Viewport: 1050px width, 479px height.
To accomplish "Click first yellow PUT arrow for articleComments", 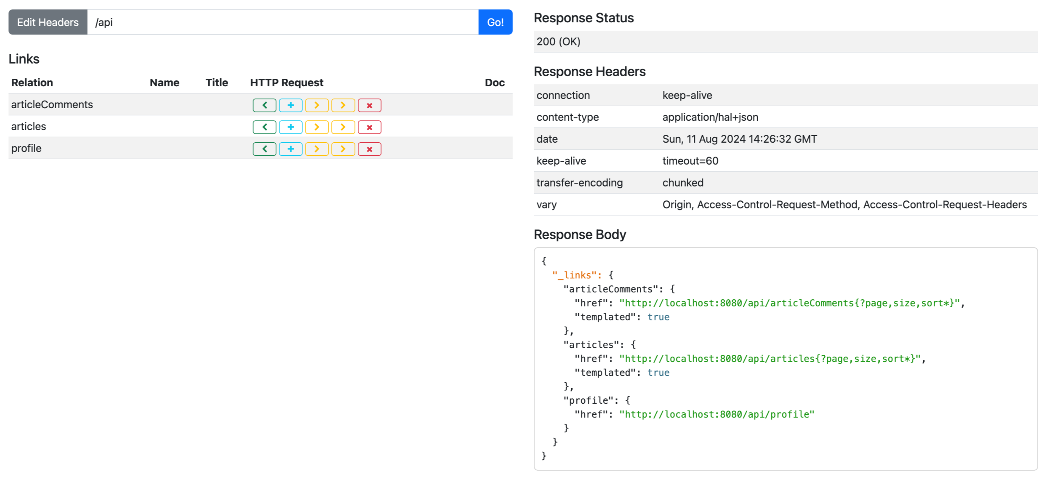I will (317, 105).
